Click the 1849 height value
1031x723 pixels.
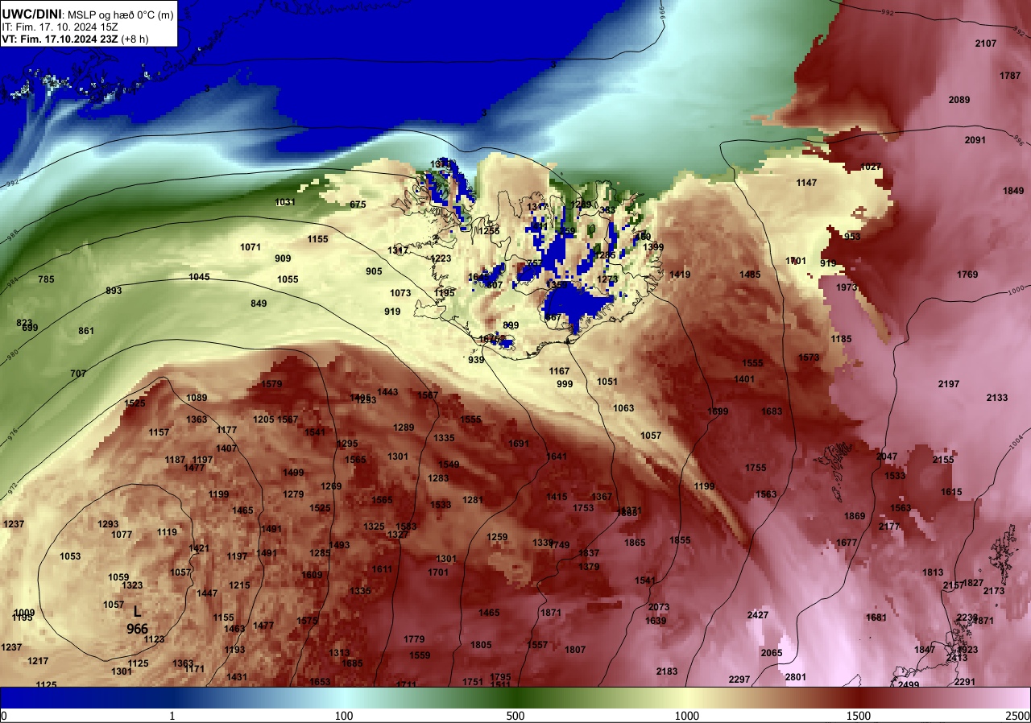pos(1013,191)
